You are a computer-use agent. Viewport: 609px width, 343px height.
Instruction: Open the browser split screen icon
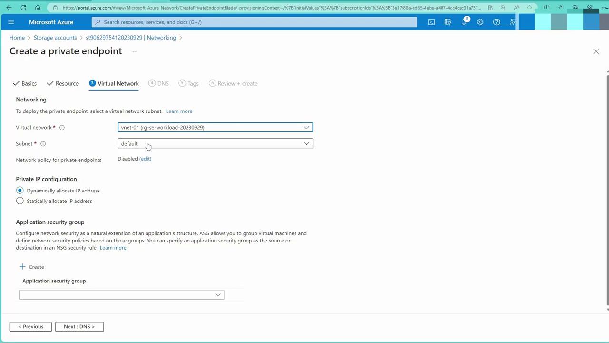pos(547,8)
